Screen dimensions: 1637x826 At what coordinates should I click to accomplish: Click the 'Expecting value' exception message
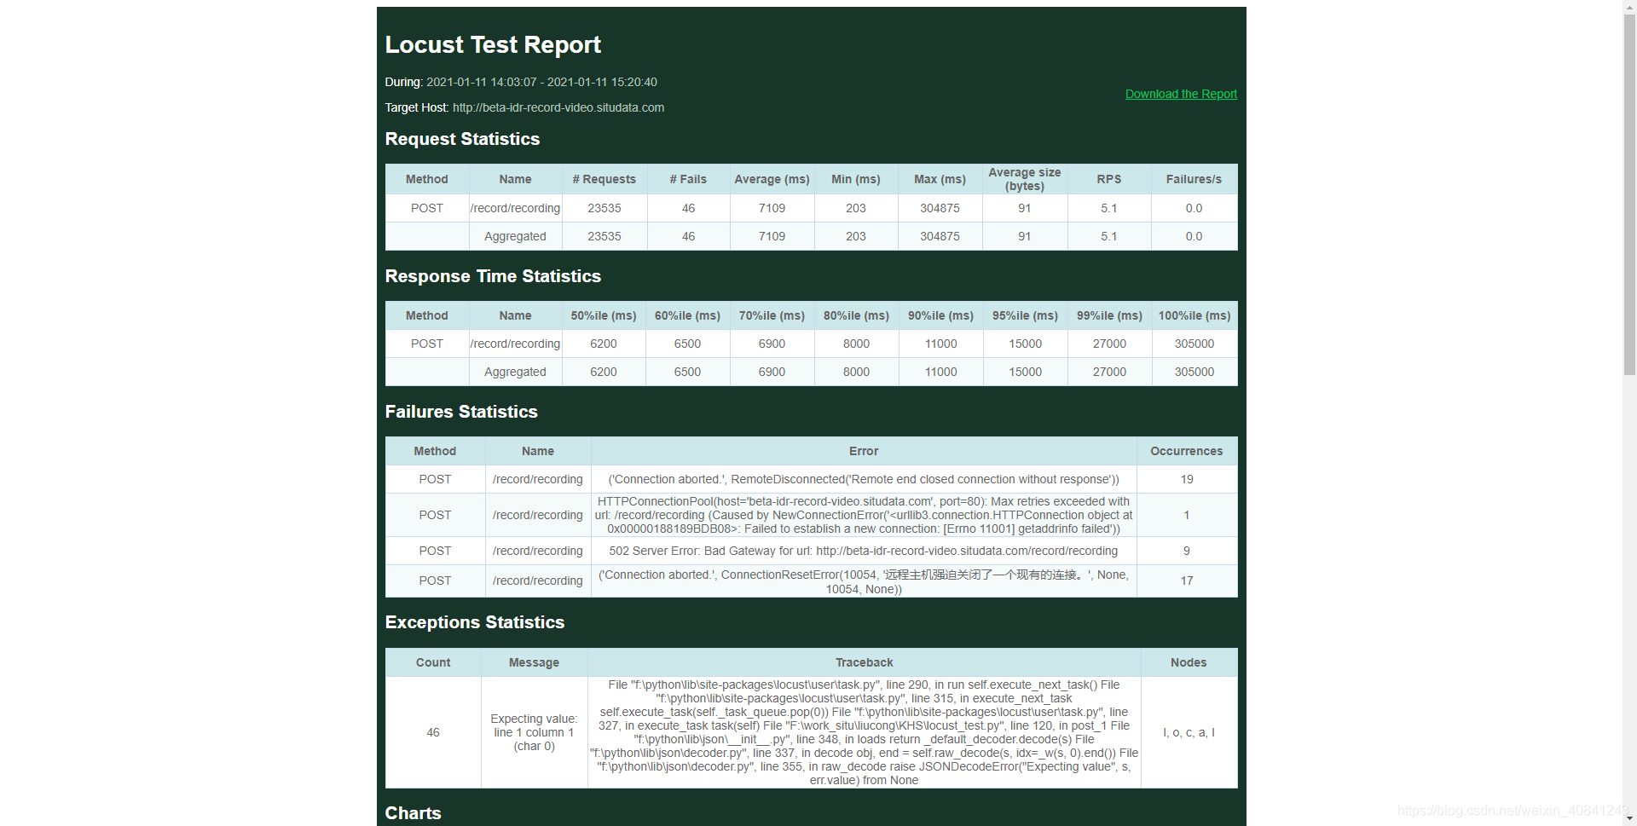tap(534, 732)
